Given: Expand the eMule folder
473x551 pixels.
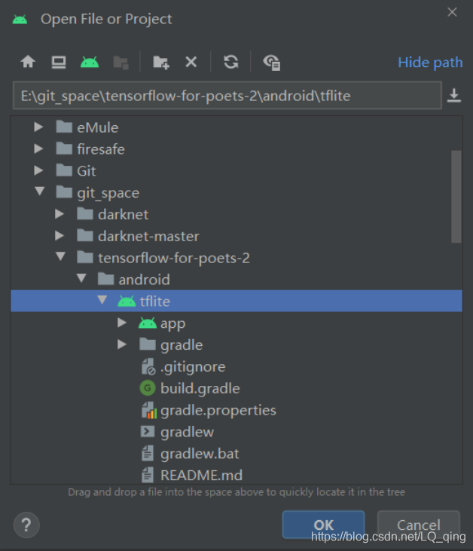Looking at the screenshot, I should click(x=38, y=127).
